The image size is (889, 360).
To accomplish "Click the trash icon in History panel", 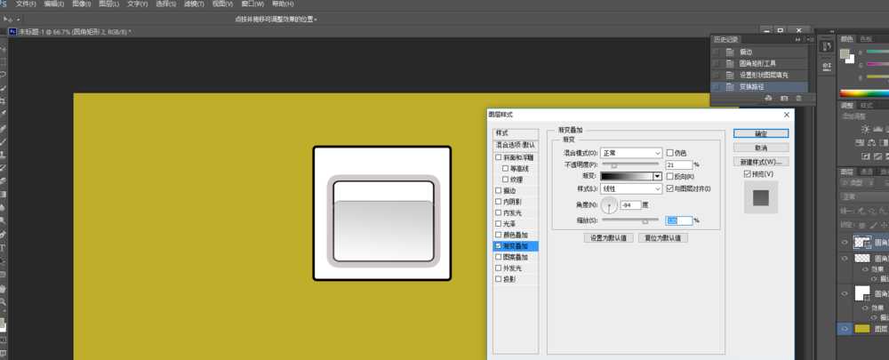I will coord(799,98).
